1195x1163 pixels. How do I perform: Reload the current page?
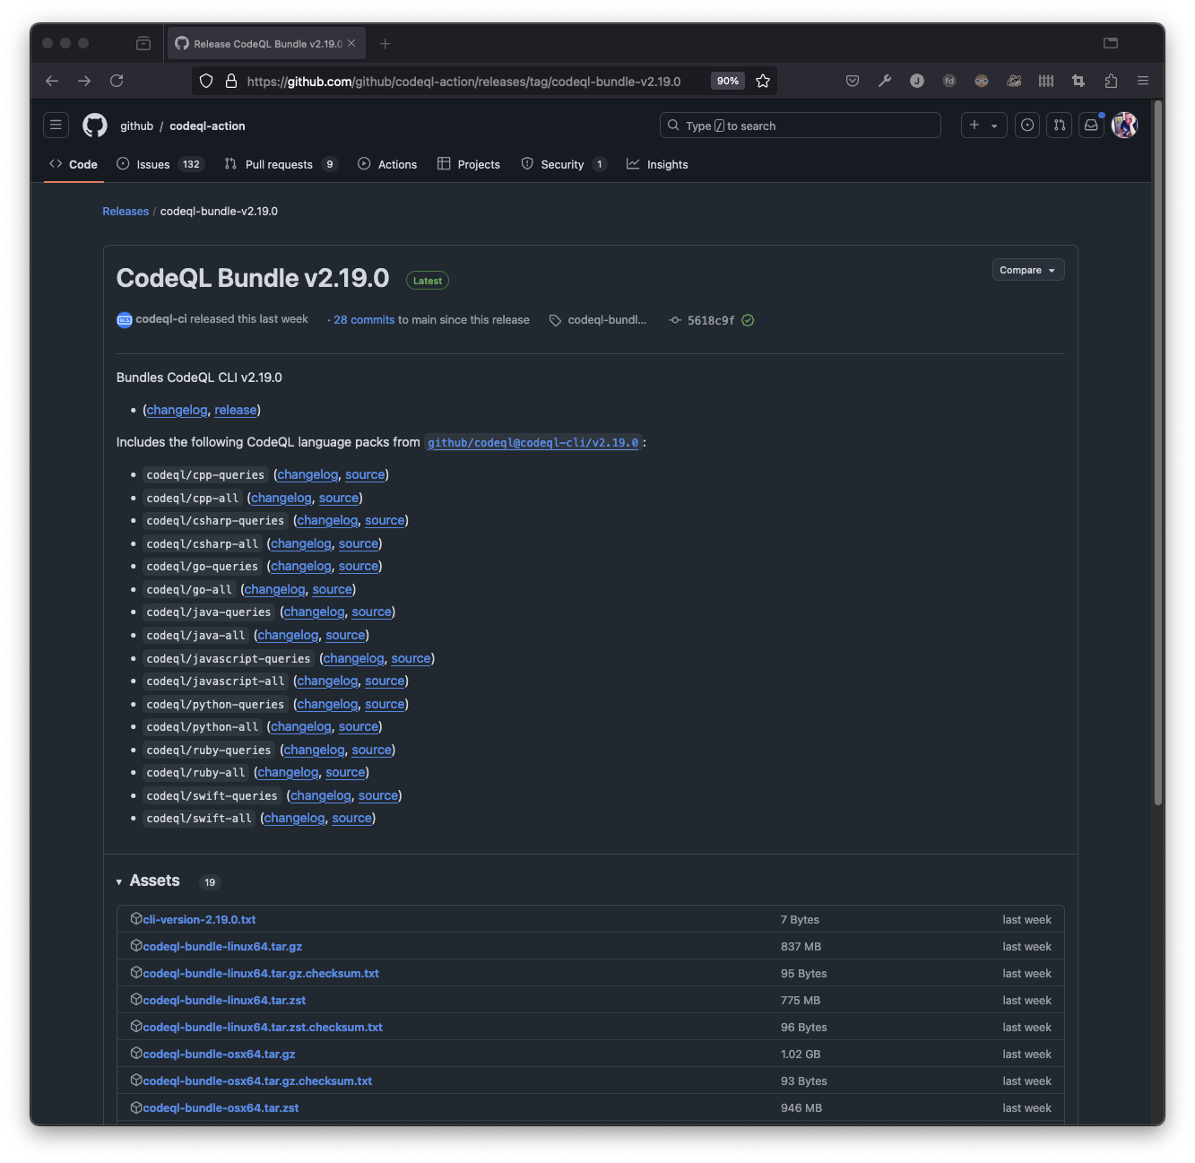point(117,81)
